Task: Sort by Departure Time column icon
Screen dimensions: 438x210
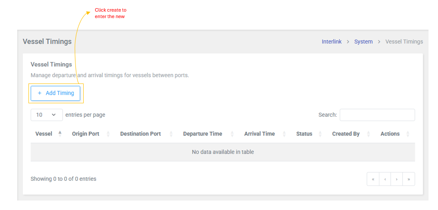Action: click(232, 134)
